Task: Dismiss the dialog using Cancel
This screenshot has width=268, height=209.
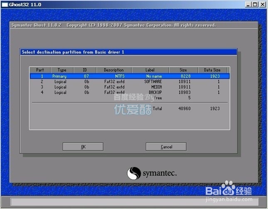Action: point(166,147)
